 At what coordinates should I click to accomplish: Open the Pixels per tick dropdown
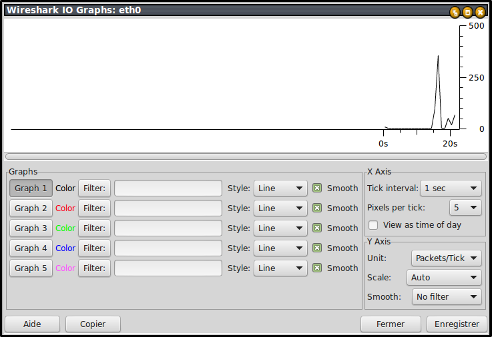[465, 207]
